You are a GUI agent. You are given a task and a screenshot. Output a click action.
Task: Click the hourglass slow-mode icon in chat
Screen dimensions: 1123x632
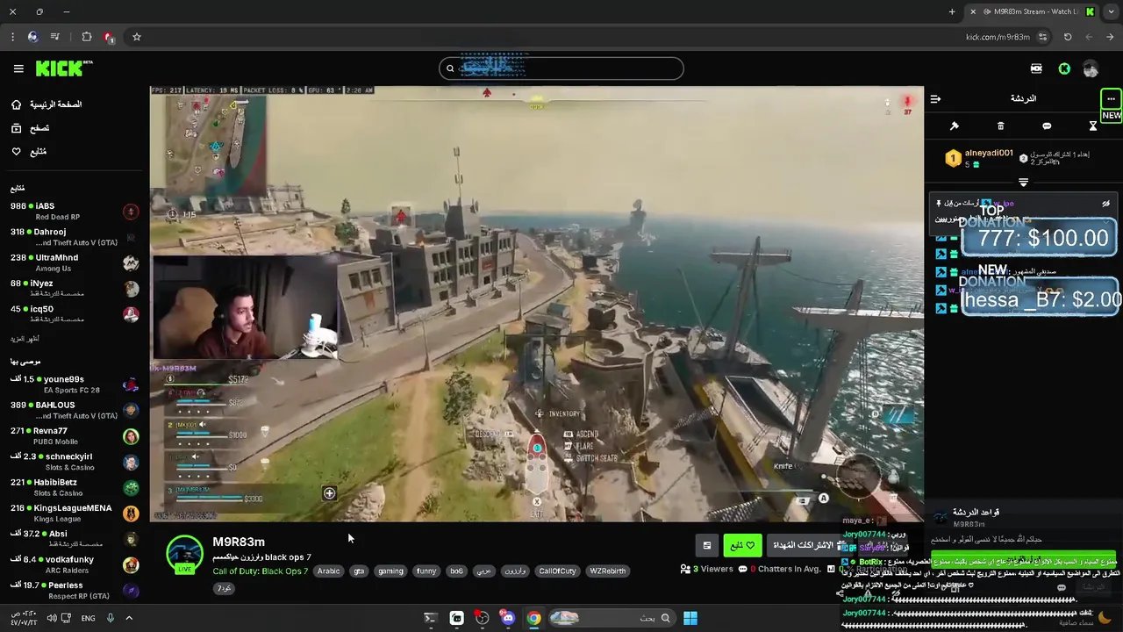point(1092,126)
